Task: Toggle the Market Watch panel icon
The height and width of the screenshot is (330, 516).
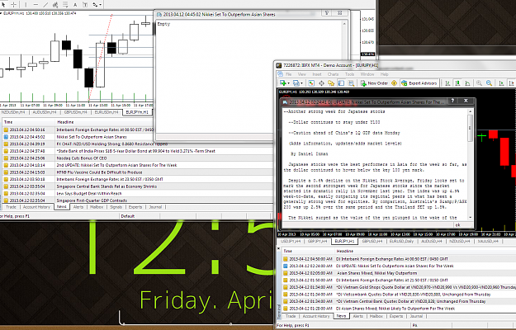Action: coord(311,83)
